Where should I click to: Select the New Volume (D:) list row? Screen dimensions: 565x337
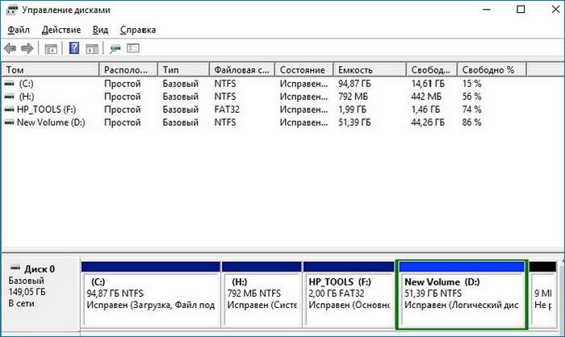click(50, 122)
